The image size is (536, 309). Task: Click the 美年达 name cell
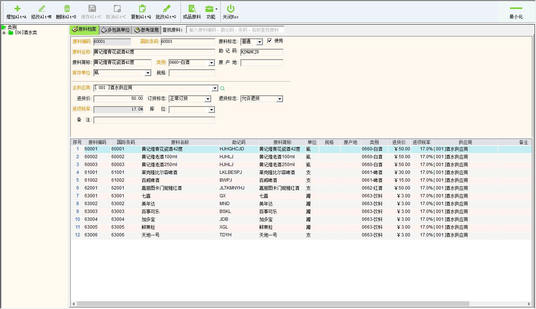pos(180,204)
